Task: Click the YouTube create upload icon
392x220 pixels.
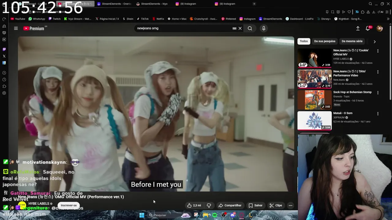Action: 358,28
